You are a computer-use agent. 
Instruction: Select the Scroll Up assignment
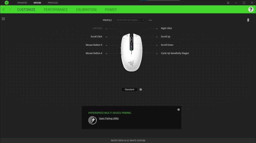(x=165, y=37)
